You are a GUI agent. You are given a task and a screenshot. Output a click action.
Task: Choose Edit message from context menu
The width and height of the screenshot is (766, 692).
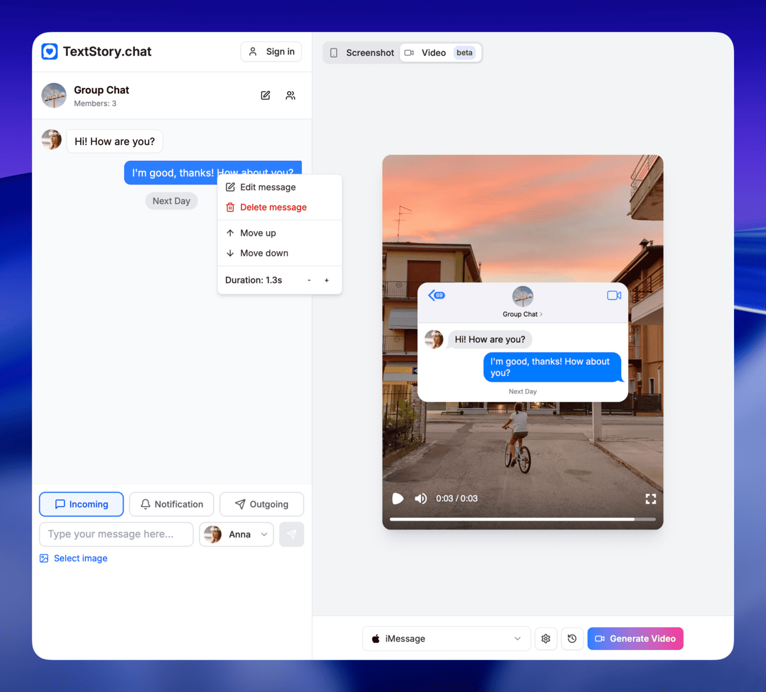[x=267, y=187]
